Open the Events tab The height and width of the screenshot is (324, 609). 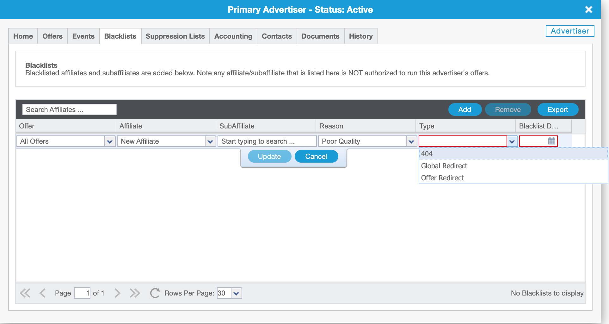point(83,36)
